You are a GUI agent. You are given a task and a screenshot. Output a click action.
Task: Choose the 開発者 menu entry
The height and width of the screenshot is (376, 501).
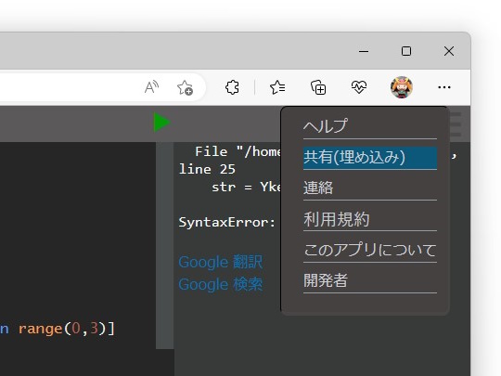tap(370, 280)
